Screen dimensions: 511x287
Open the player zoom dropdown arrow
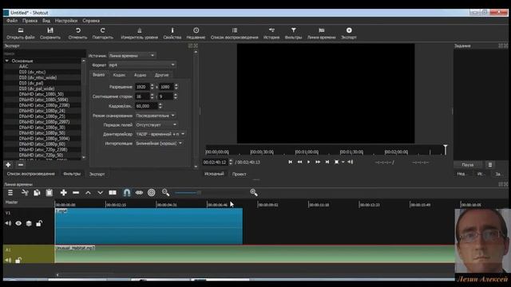click(343, 162)
